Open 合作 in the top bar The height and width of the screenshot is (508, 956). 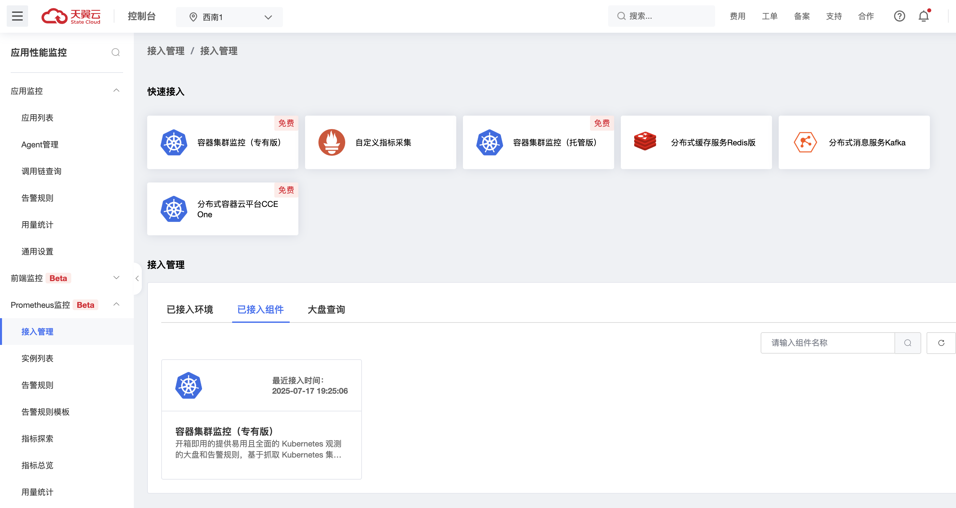tap(866, 16)
